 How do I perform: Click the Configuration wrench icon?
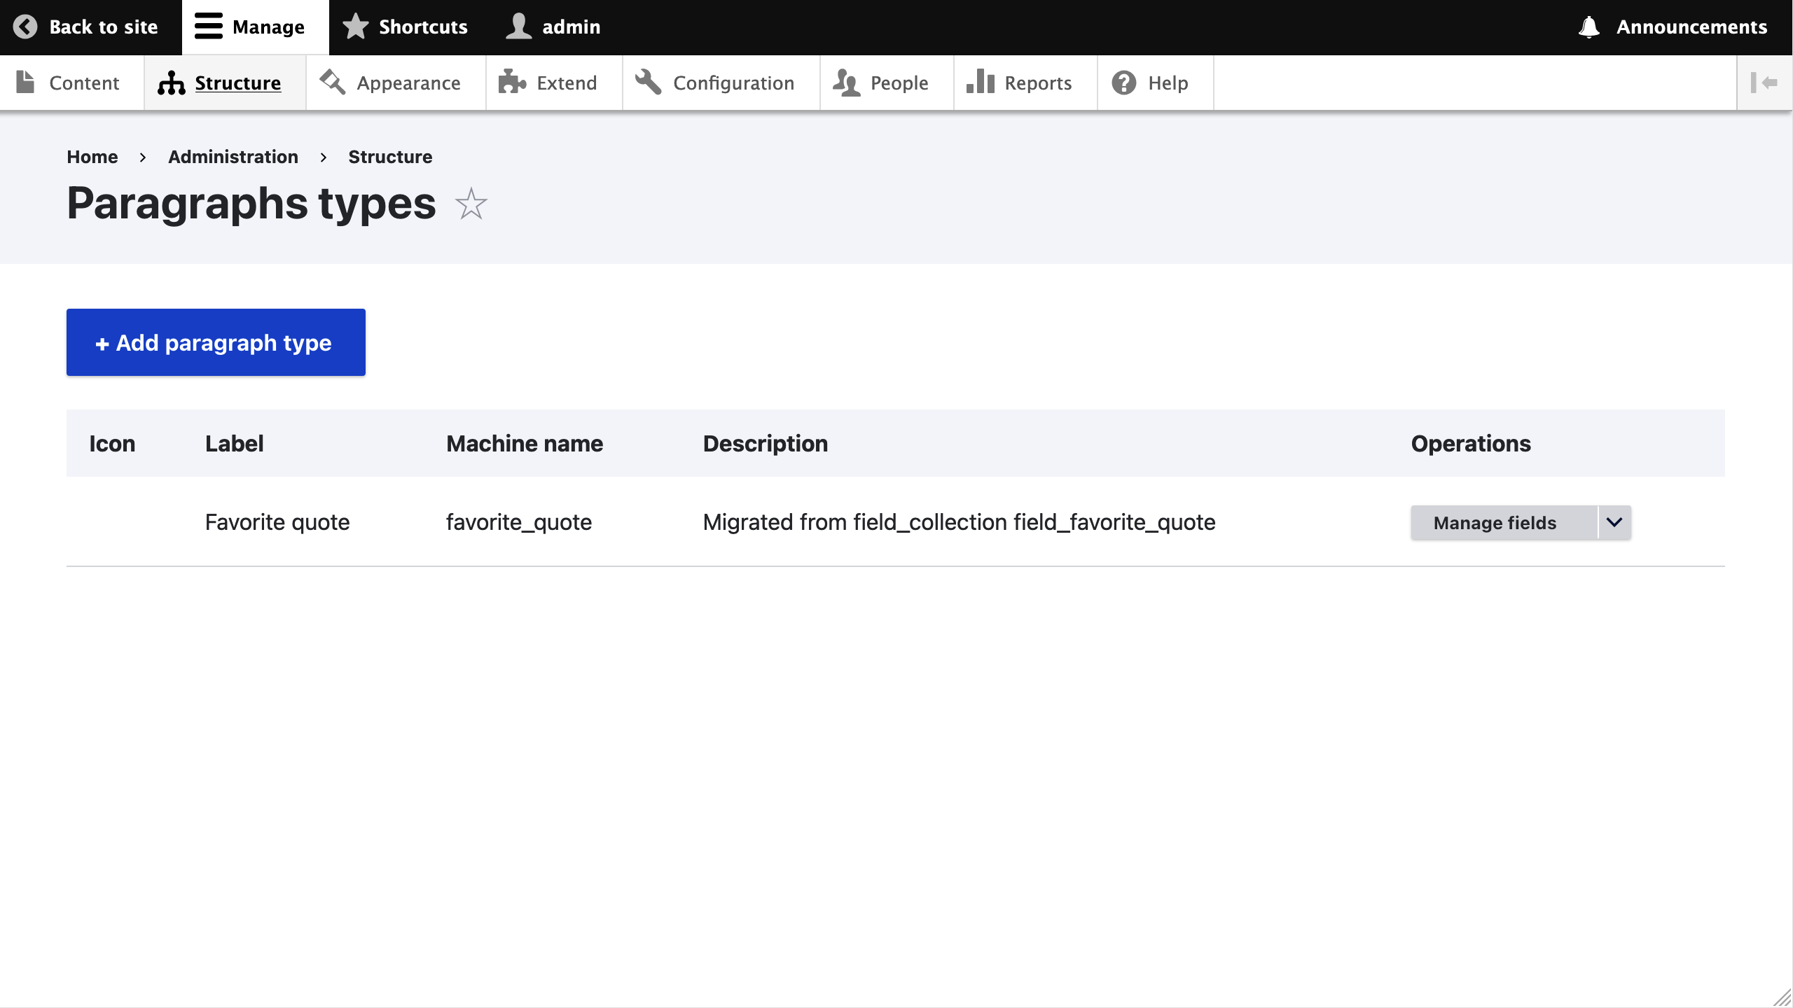pyautogui.click(x=648, y=83)
